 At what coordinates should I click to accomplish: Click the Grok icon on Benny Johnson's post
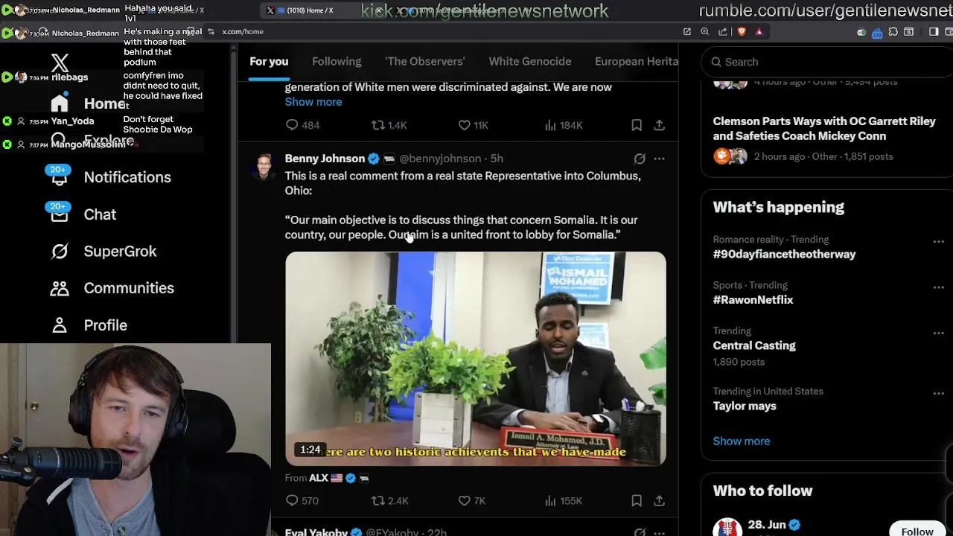(640, 159)
